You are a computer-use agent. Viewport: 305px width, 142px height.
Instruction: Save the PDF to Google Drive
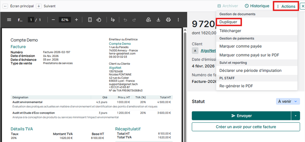pos(149,20)
